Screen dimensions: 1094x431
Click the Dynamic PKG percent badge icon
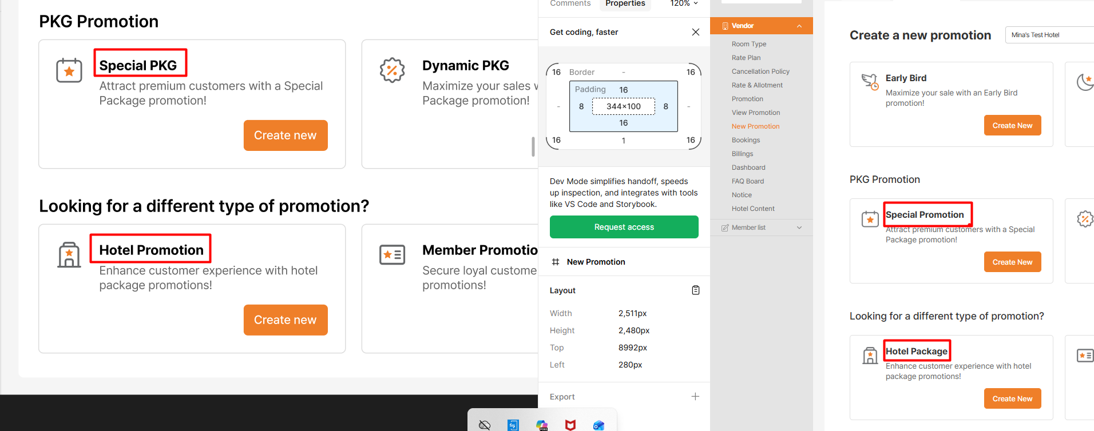click(392, 70)
